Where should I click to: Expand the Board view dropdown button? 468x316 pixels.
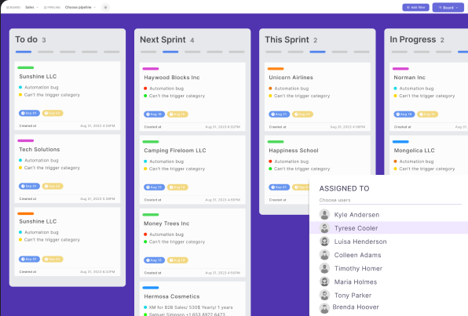pyautogui.click(x=448, y=8)
